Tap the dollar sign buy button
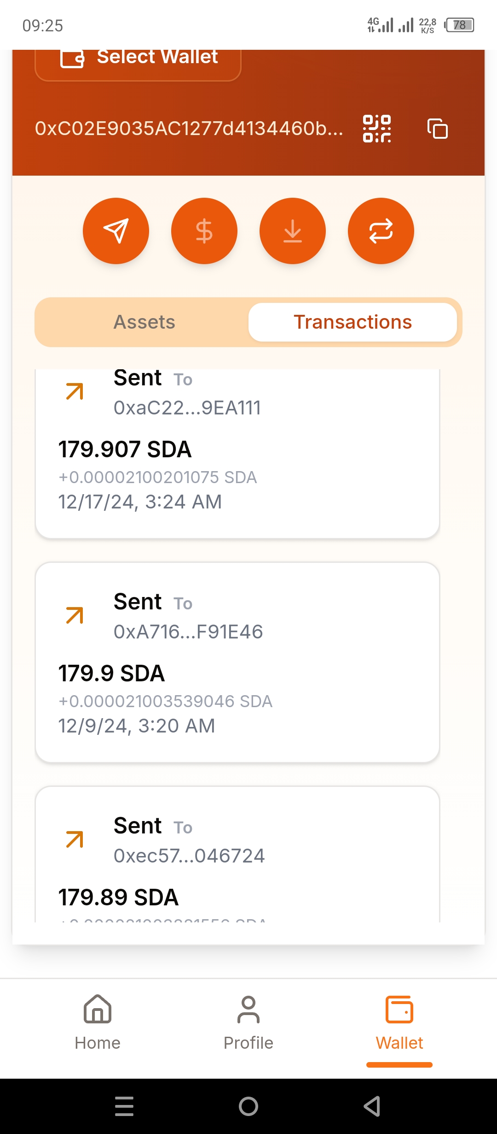The width and height of the screenshot is (497, 1134). tap(204, 231)
